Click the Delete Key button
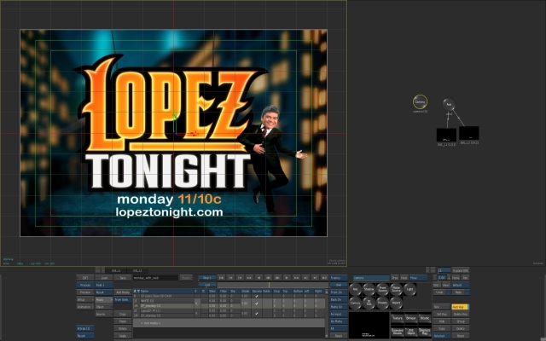 tap(461, 315)
